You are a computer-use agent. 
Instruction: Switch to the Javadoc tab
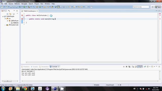point(34,67)
